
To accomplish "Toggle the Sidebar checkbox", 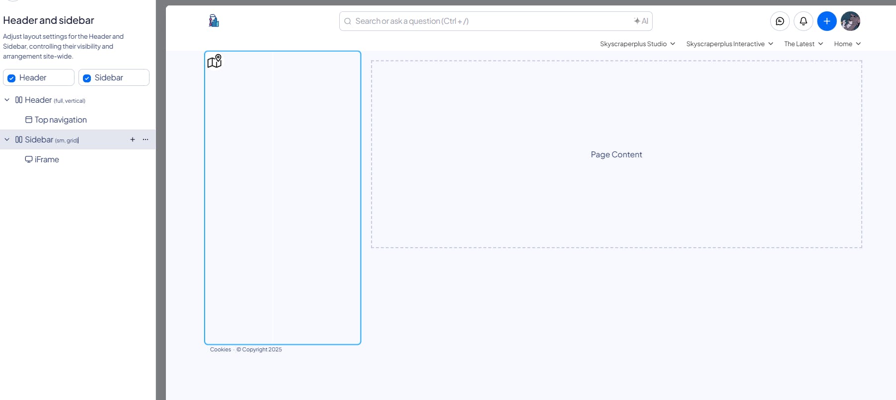I will [x=87, y=78].
